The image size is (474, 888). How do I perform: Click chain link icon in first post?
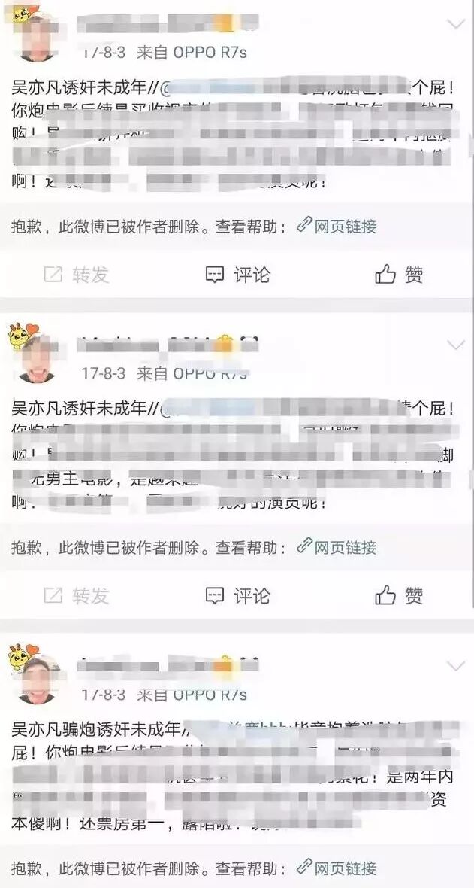click(304, 226)
